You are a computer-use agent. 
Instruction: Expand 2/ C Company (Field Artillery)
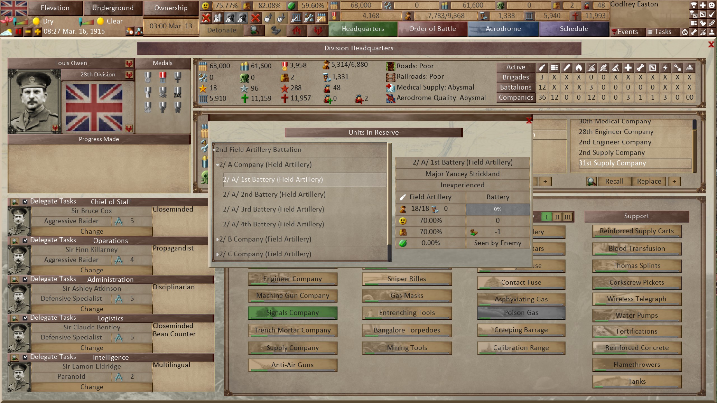218,254
